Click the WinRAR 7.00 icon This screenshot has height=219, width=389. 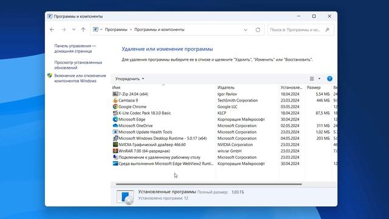click(x=115, y=151)
